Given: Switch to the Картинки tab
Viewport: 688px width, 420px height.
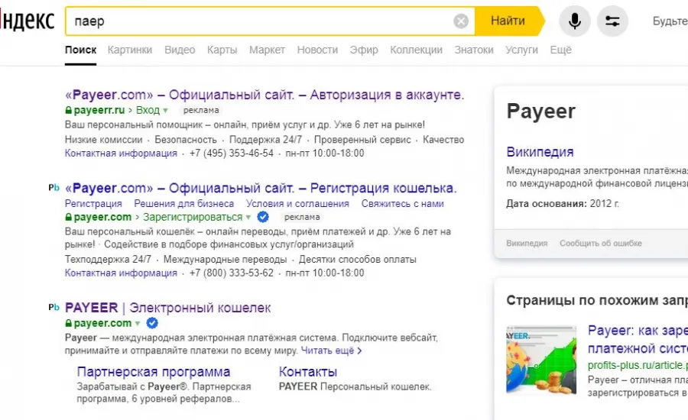Looking at the screenshot, I should pos(130,50).
